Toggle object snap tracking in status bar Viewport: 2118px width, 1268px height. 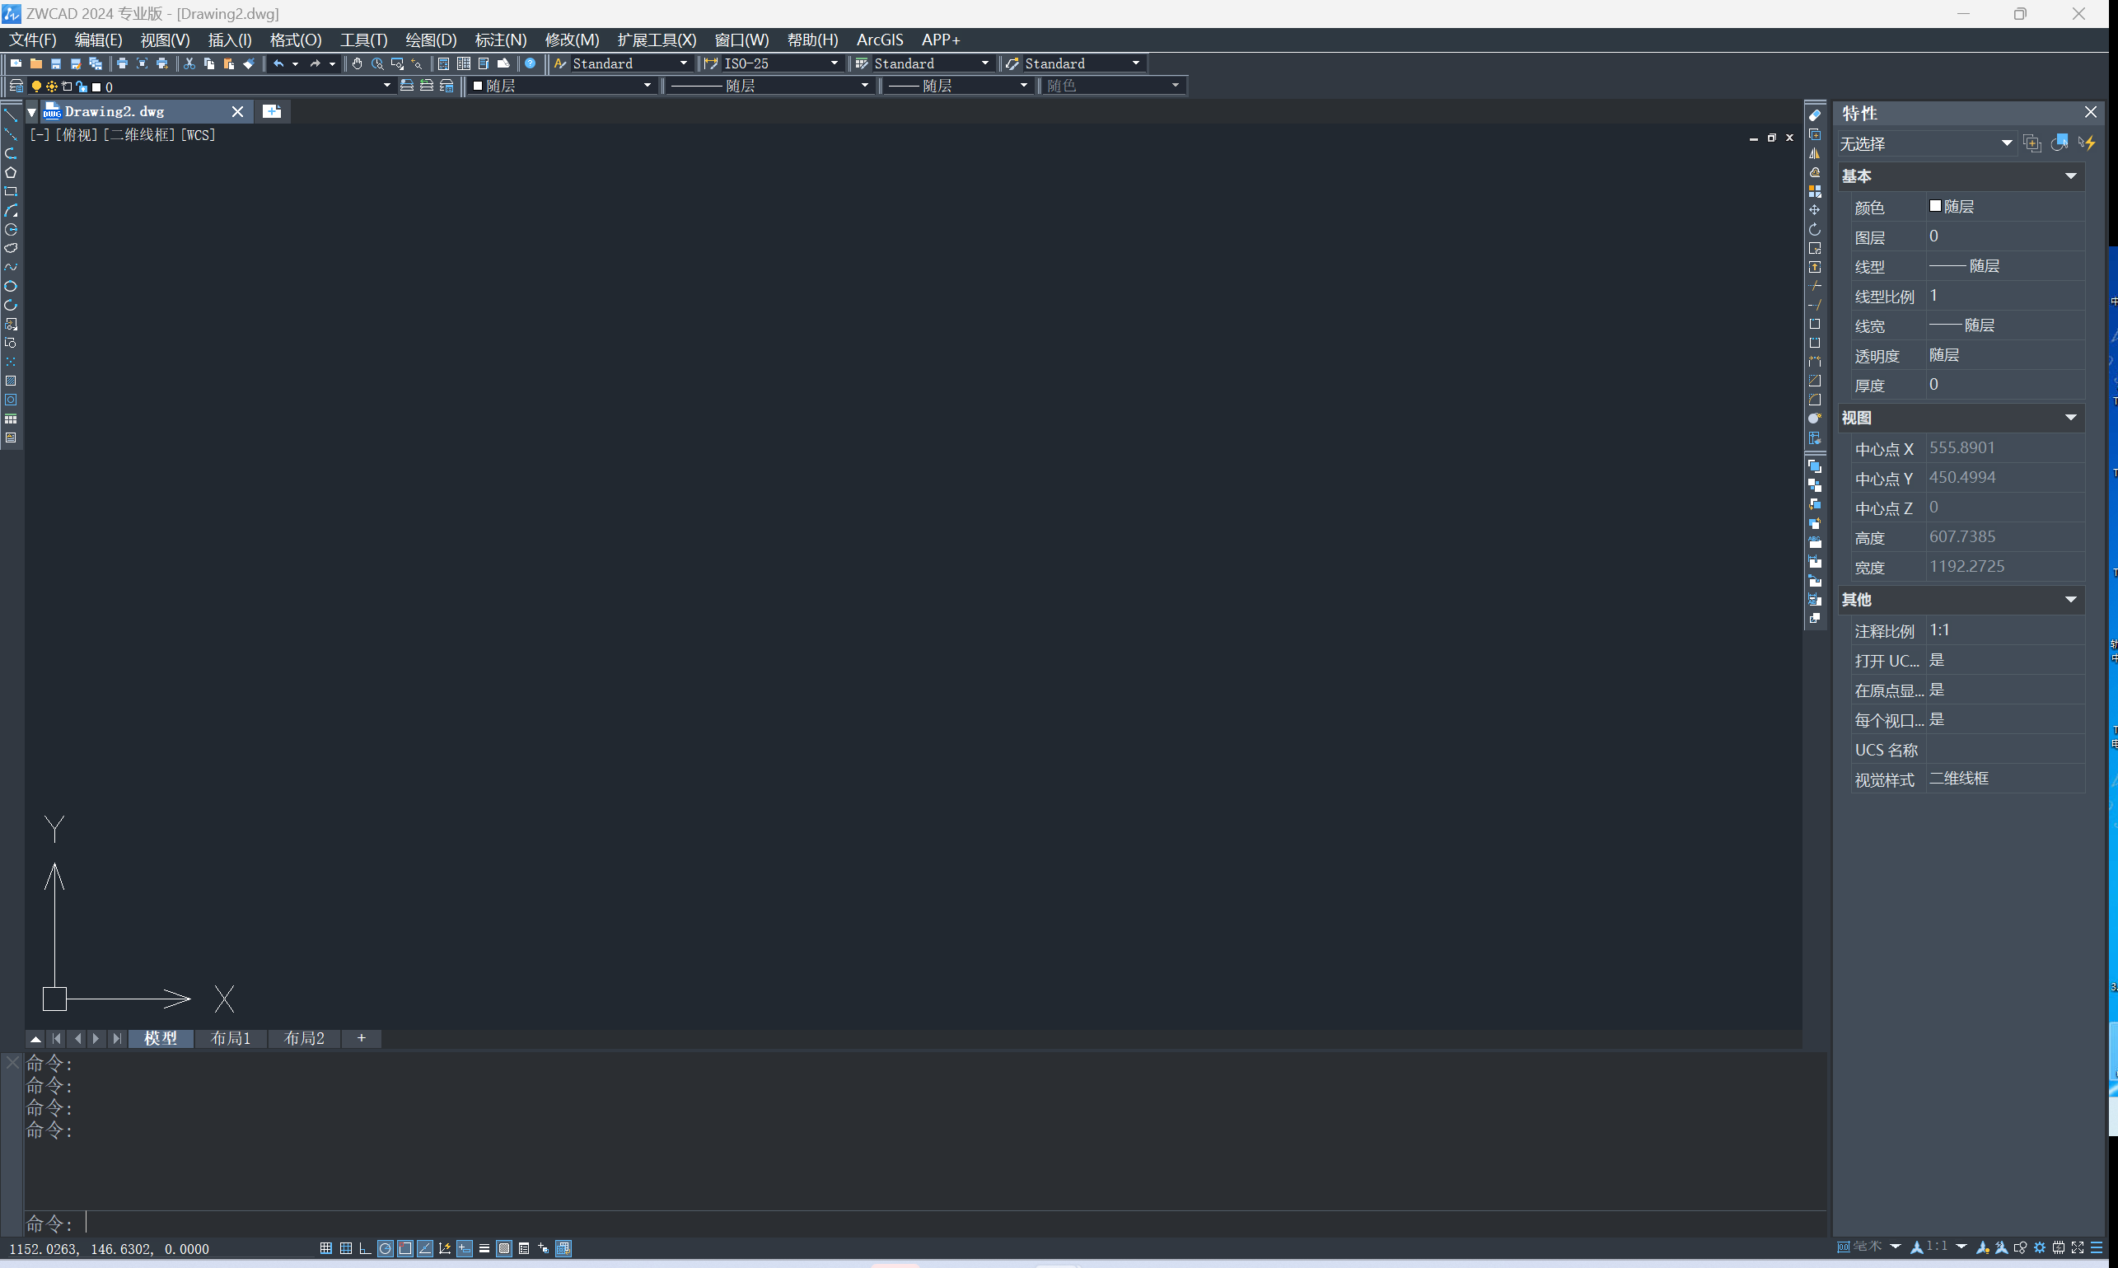pyautogui.click(x=424, y=1248)
